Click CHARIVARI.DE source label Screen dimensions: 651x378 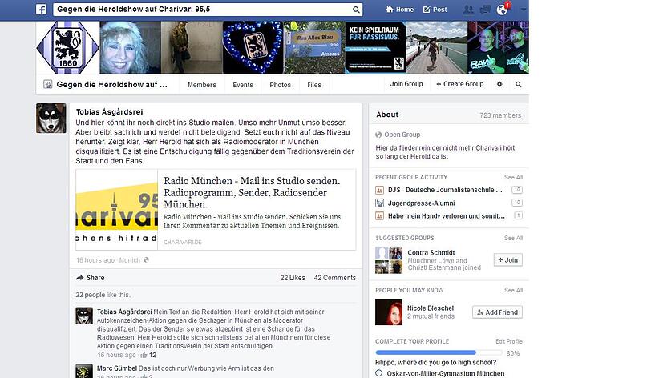click(x=183, y=243)
